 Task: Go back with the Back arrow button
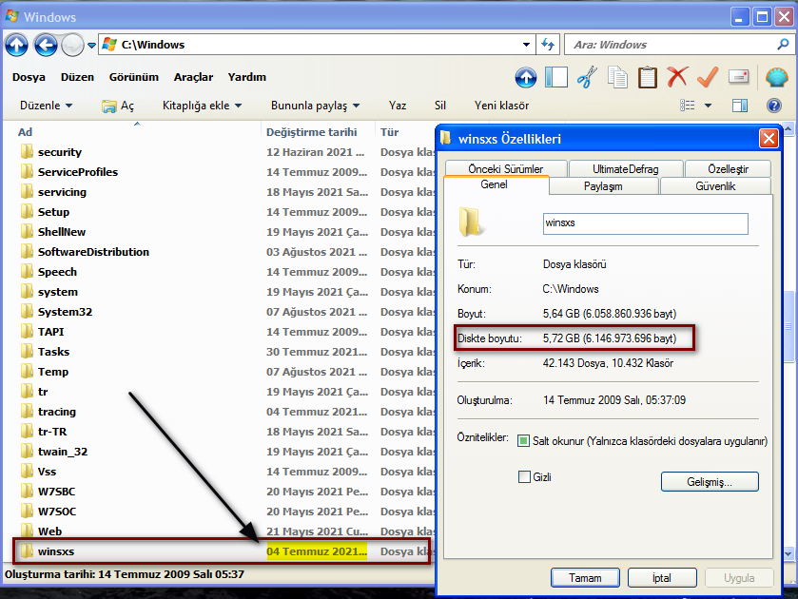tap(46, 45)
